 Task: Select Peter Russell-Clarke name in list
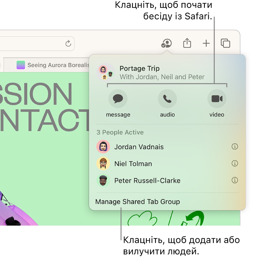(x=147, y=180)
